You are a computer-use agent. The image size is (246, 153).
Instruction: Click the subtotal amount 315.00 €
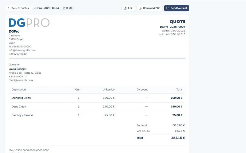tap(179, 125)
